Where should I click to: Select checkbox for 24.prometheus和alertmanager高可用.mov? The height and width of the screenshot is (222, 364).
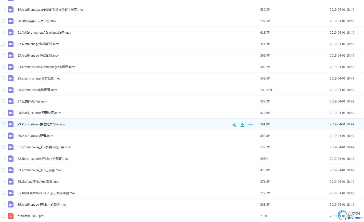click(x=3, y=67)
